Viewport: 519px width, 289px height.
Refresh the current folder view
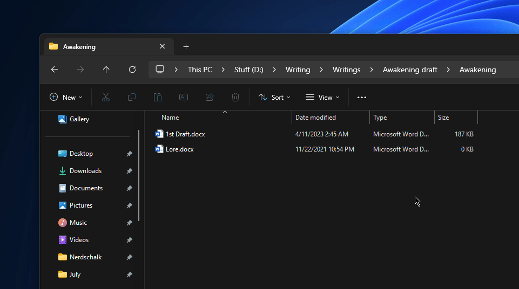[x=132, y=70]
